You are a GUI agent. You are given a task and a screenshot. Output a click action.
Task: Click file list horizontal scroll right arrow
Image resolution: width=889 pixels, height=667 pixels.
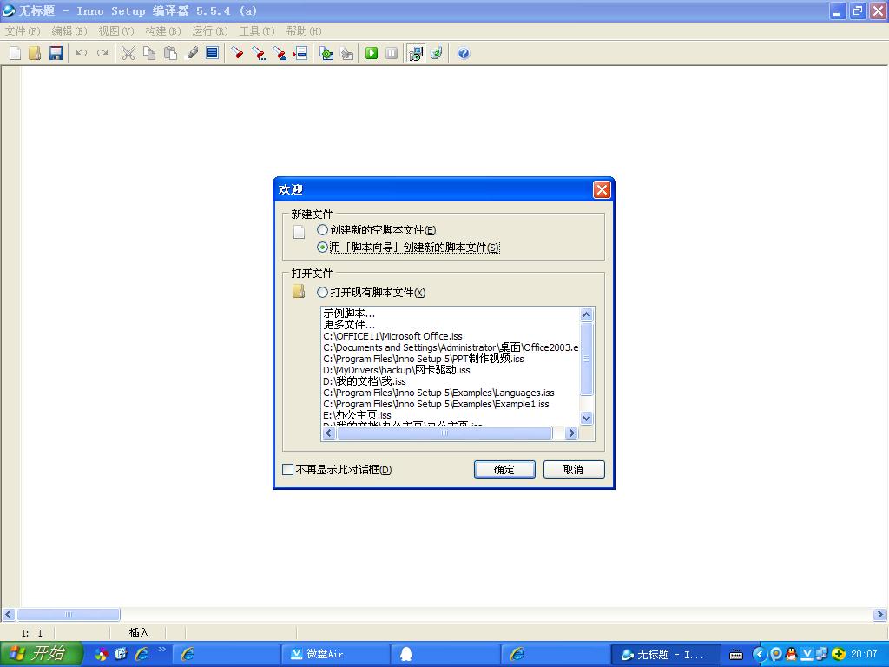[571, 433]
